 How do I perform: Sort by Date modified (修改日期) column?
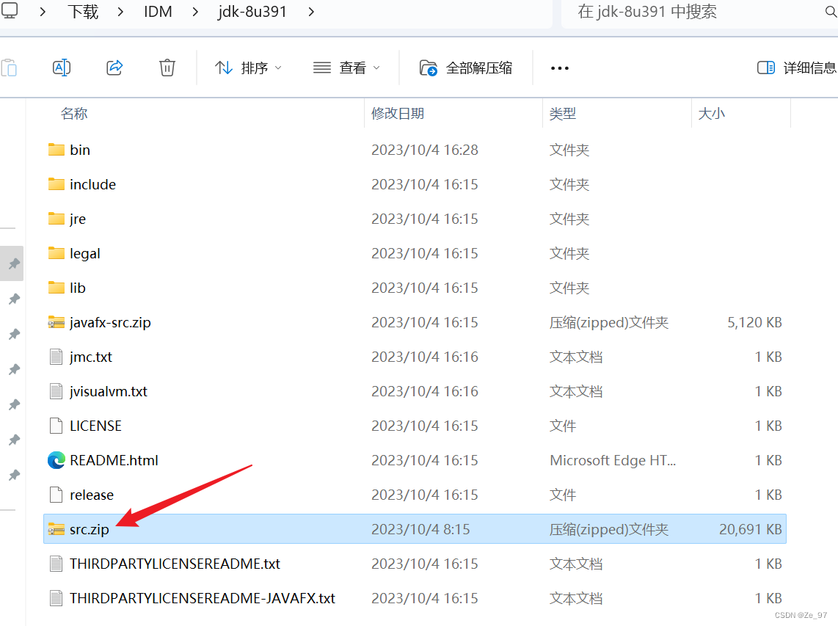click(x=398, y=113)
